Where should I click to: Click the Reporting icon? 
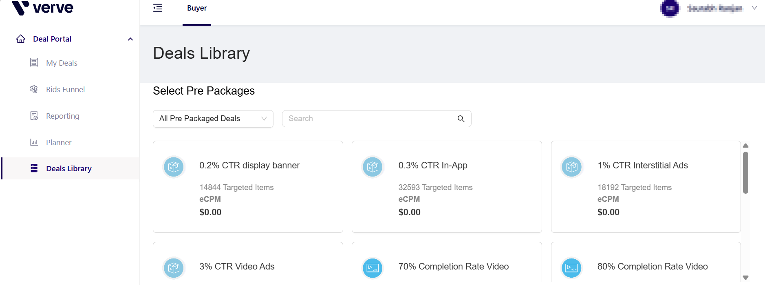pyautogui.click(x=34, y=116)
